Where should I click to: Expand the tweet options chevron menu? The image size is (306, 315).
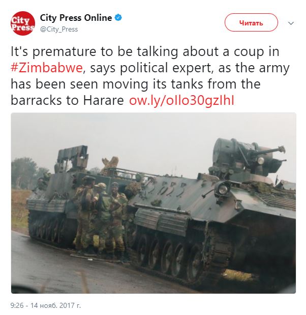click(291, 23)
